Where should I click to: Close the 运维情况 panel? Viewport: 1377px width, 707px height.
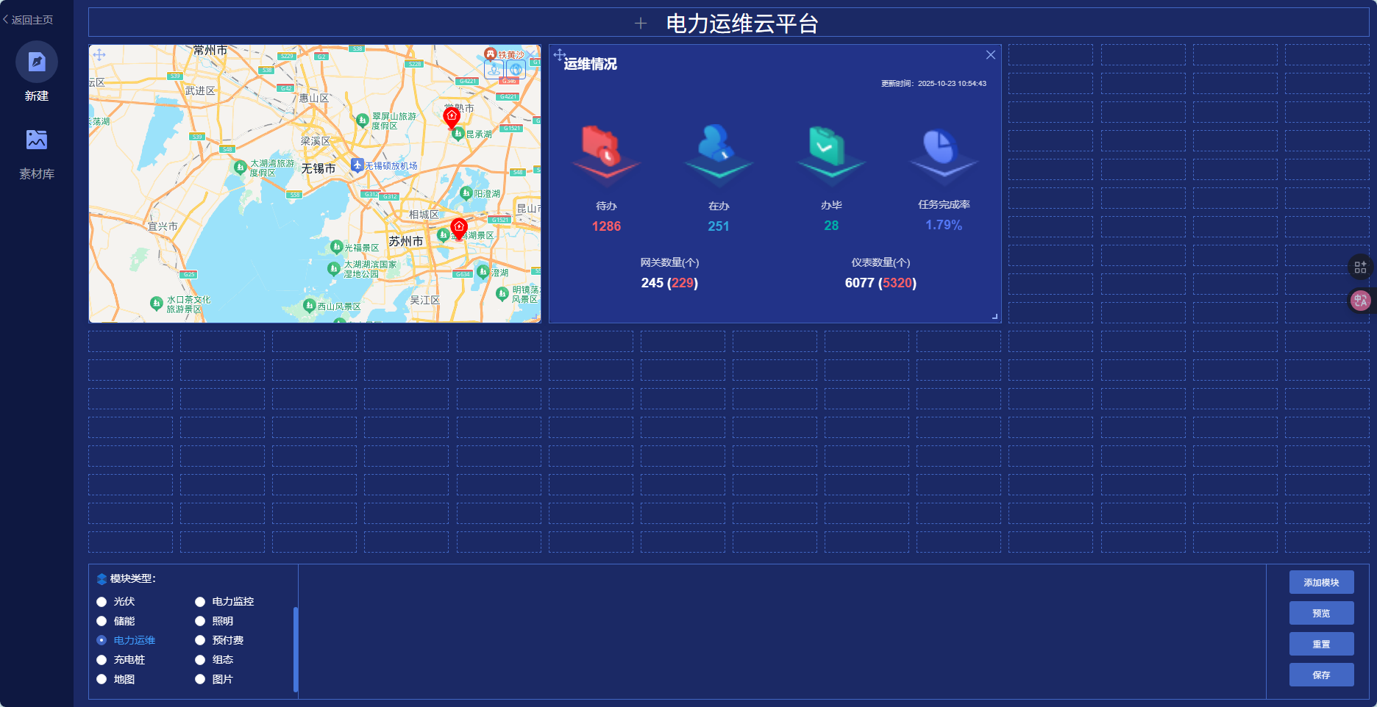click(990, 54)
